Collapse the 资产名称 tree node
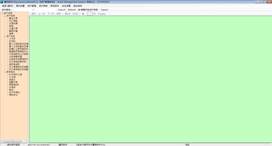The height and width of the screenshot is (146, 272). [5, 36]
